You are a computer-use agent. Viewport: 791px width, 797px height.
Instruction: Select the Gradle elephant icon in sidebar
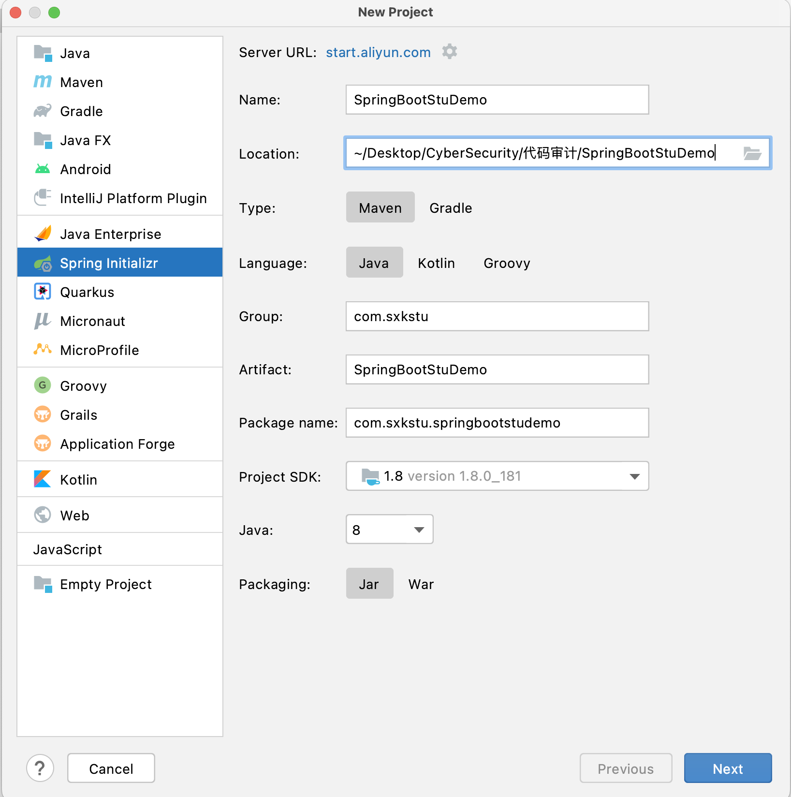coord(43,111)
